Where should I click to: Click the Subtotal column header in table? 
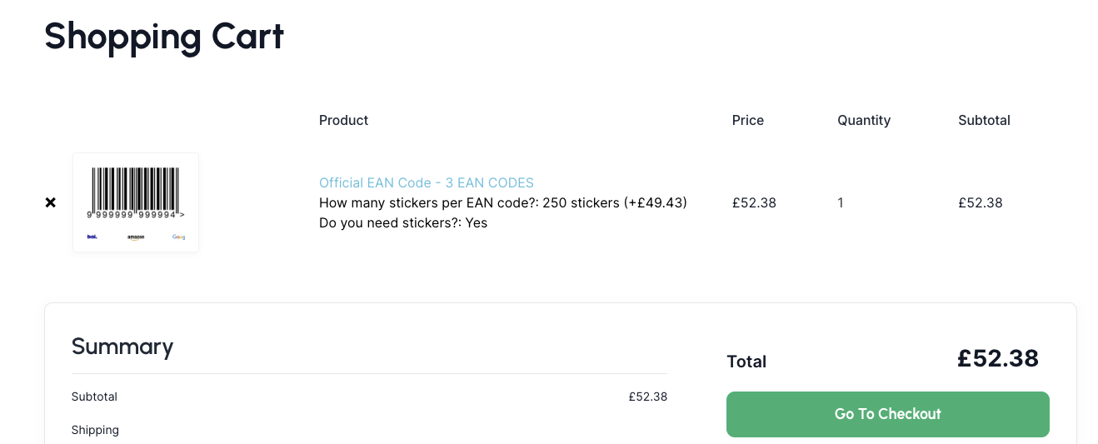pyautogui.click(x=984, y=120)
